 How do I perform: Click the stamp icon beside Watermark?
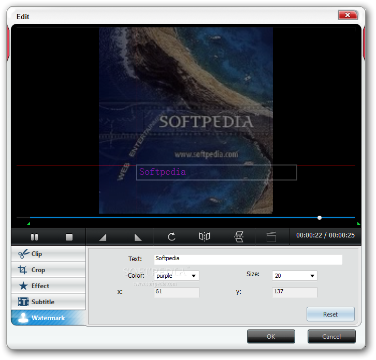click(x=23, y=318)
